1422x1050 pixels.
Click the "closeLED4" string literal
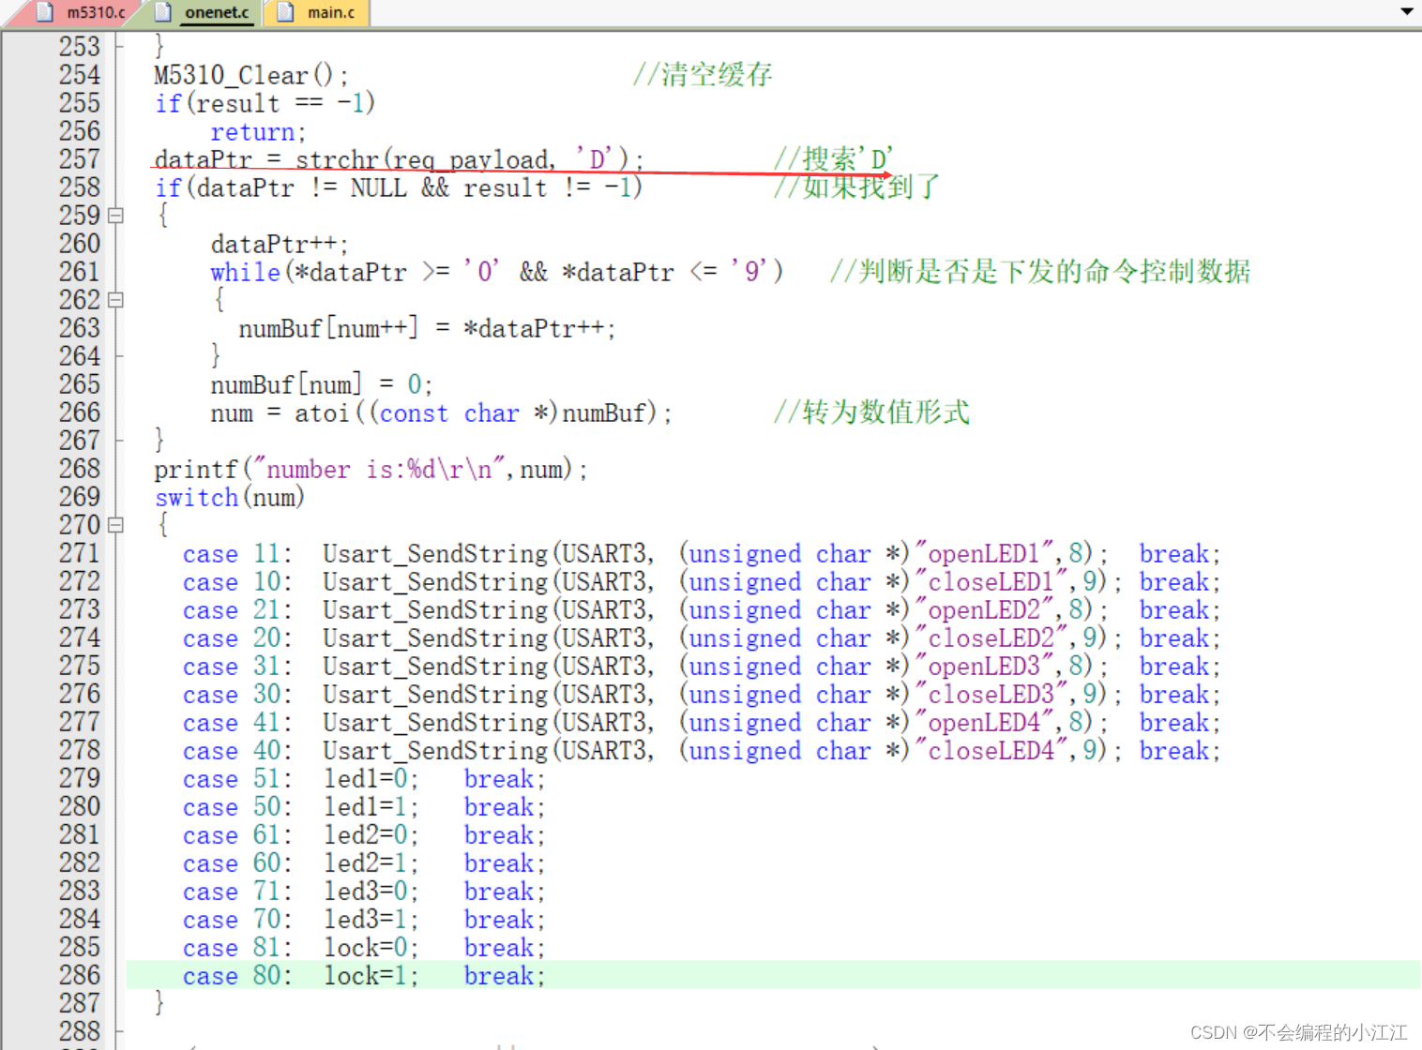pyautogui.click(x=992, y=750)
